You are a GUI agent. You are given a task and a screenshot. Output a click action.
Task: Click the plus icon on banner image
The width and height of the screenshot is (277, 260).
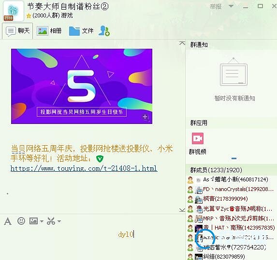[145, 117]
